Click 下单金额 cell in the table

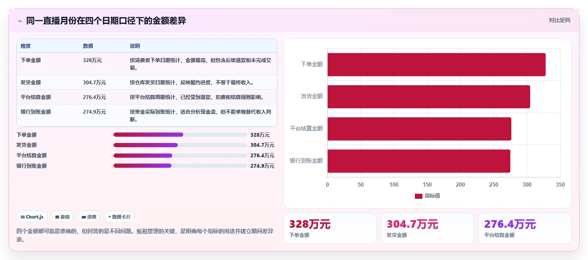31,60
